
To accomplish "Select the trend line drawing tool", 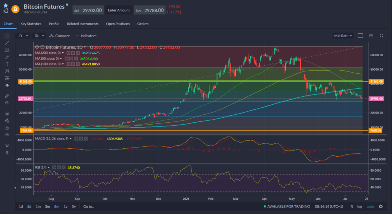I will (7, 42).
